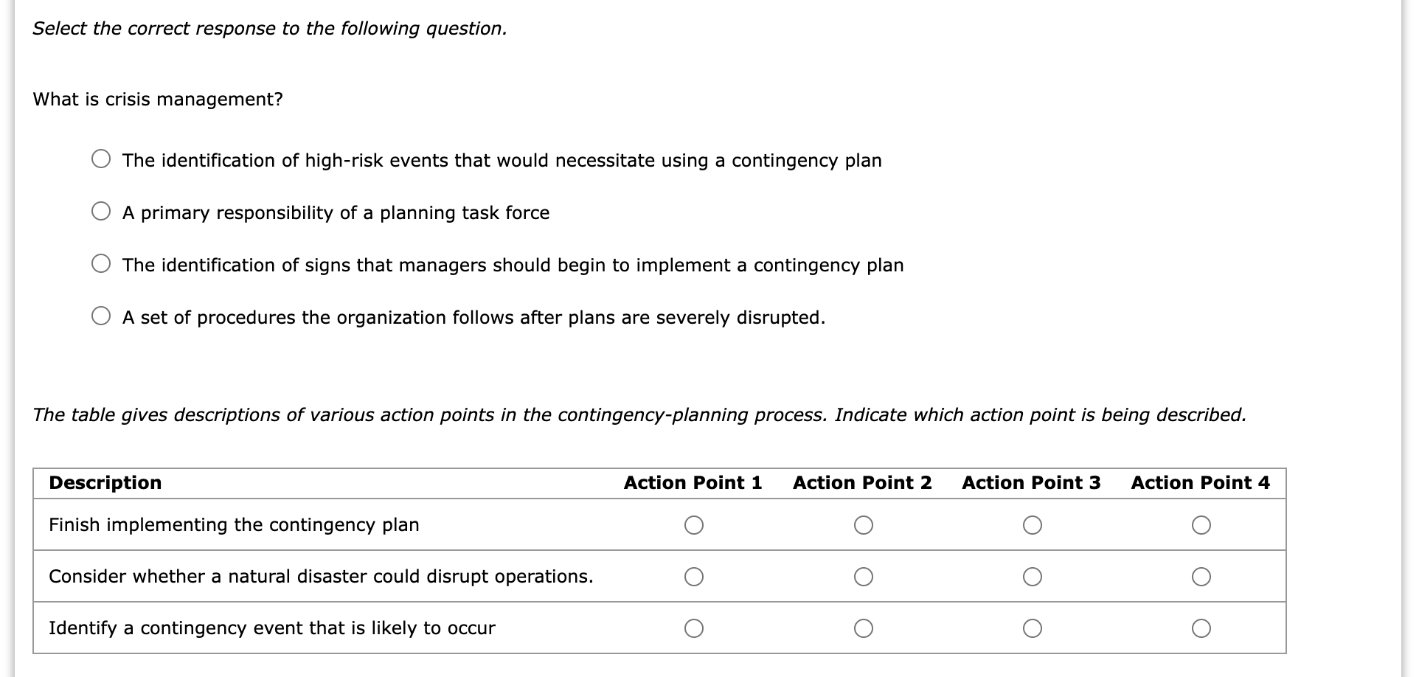Viewport: 1419px width, 677px height.
Task: Select 'A set of procedures the organization follows' option
Action: (102, 316)
